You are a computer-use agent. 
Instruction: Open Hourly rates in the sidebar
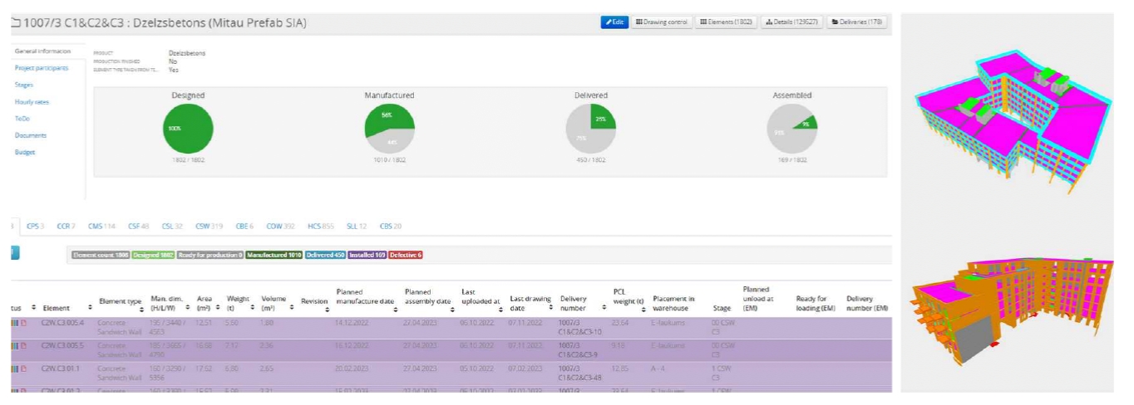click(x=32, y=102)
